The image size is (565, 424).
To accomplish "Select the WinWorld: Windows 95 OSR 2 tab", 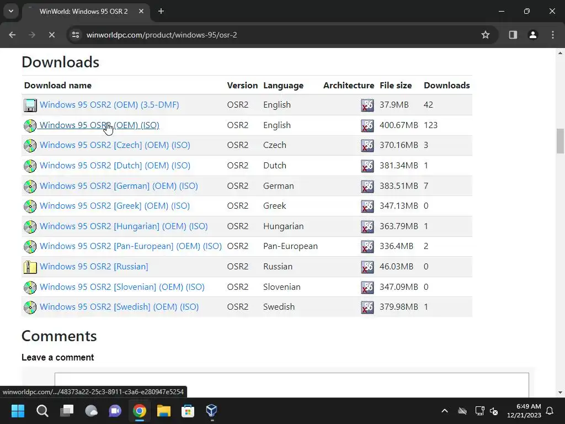I will [84, 11].
